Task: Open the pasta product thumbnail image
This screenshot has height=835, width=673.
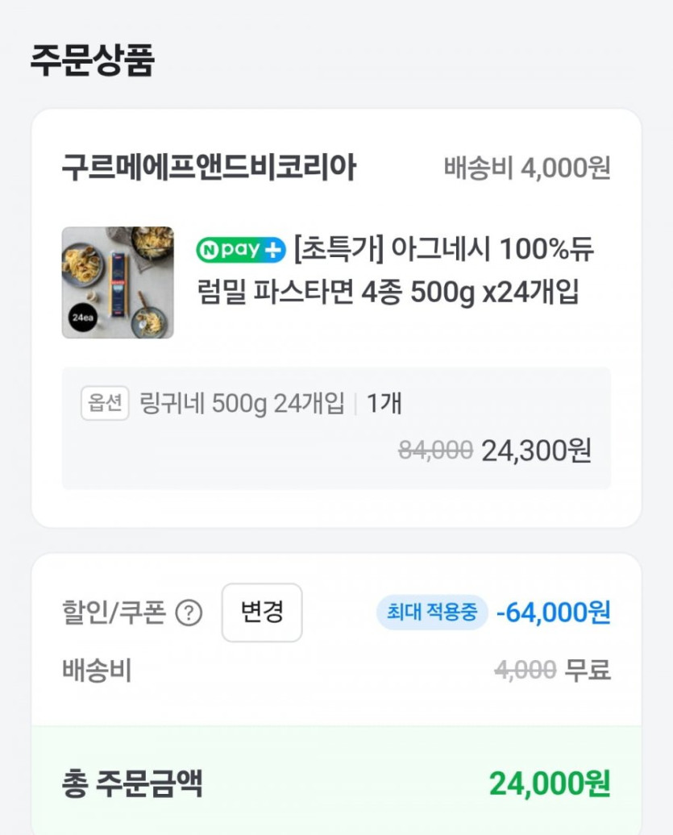Action: pyautogui.click(x=118, y=283)
